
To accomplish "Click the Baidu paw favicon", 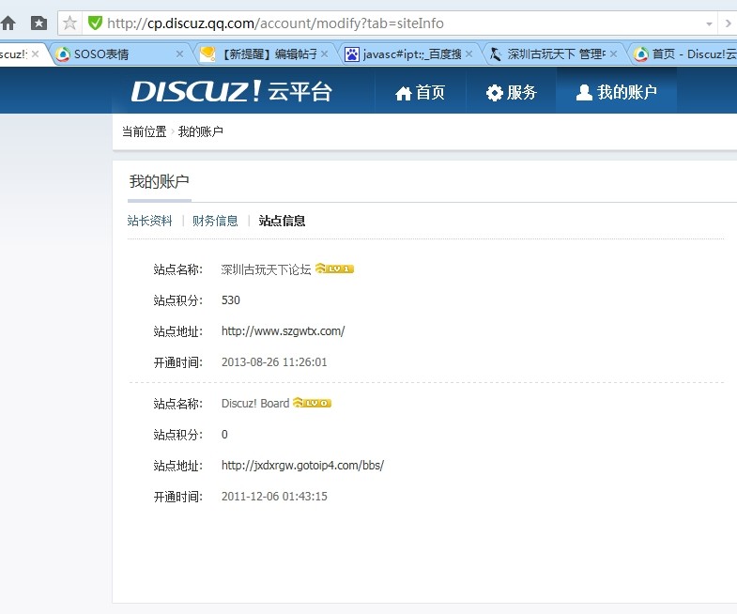I will (351, 54).
